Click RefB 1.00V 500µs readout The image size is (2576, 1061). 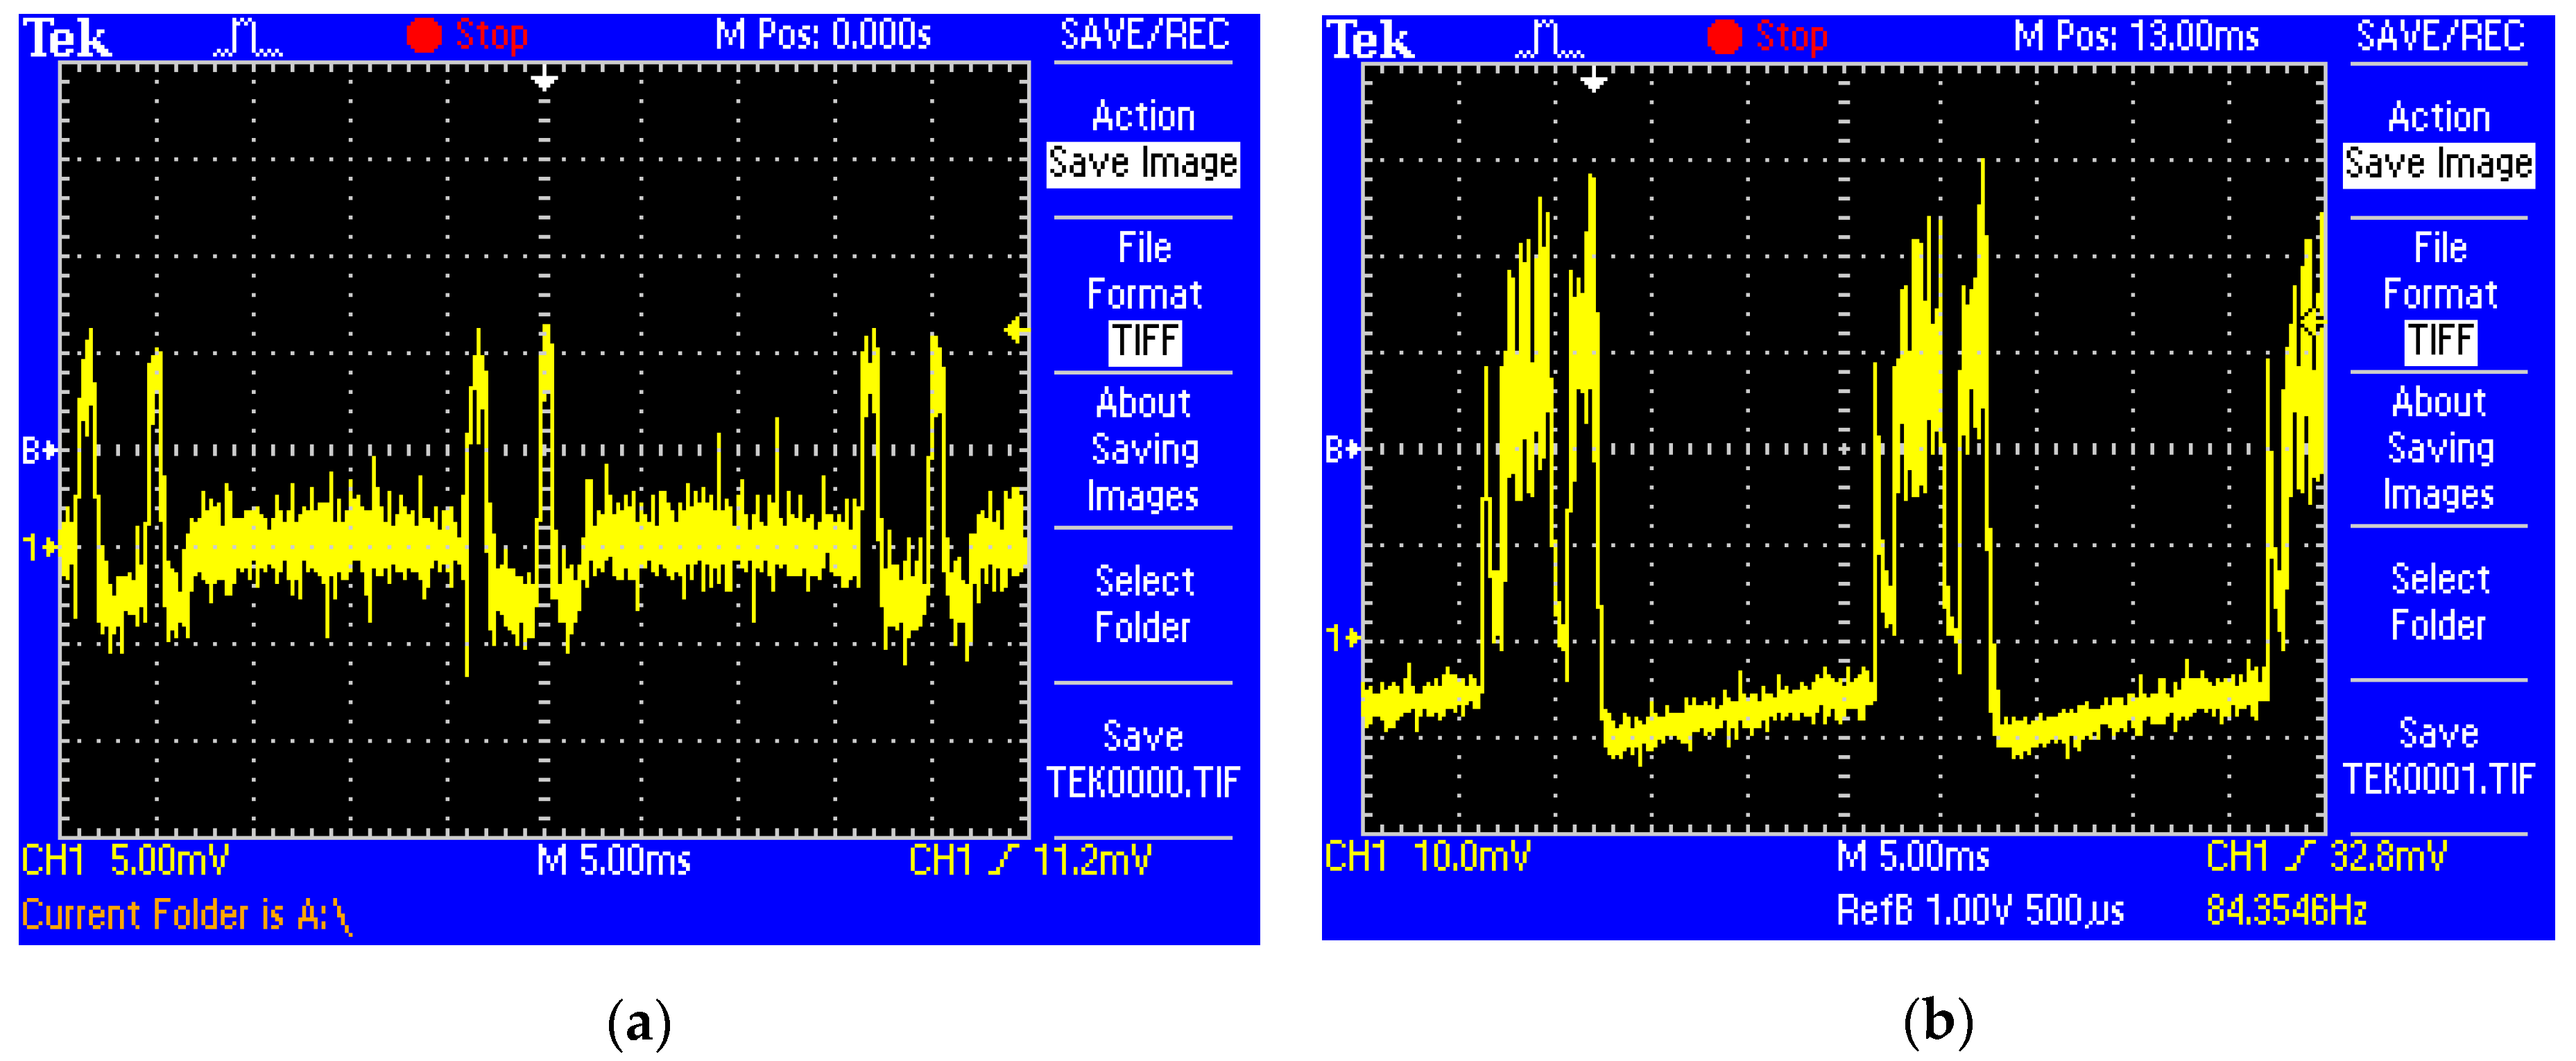click(1980, 911)
